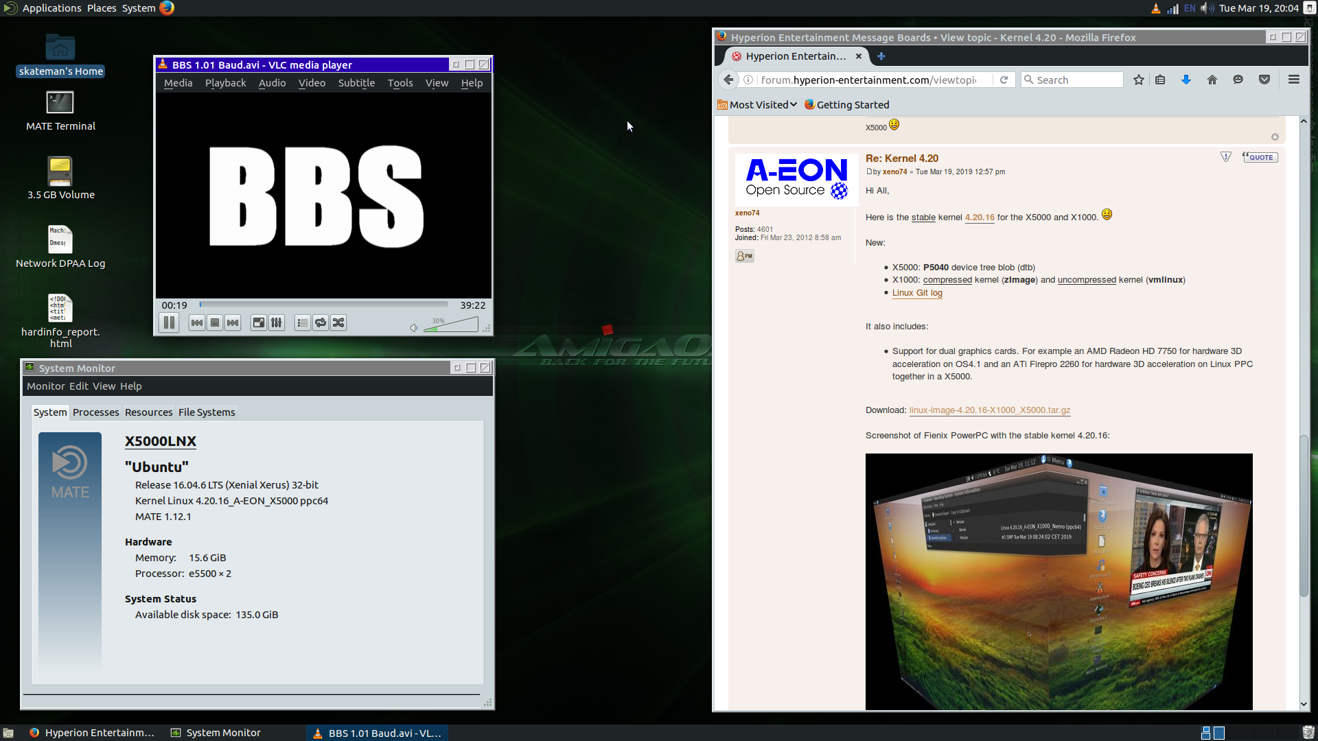Open VLC Video menu
Image resolution: width=1318 pixels, height=741 pixels.
point(312,83)
